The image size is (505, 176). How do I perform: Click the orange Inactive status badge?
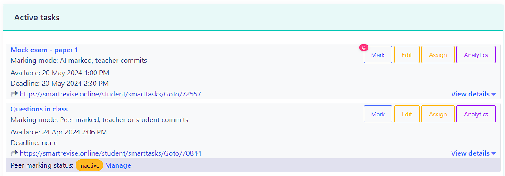pos(89,165)
